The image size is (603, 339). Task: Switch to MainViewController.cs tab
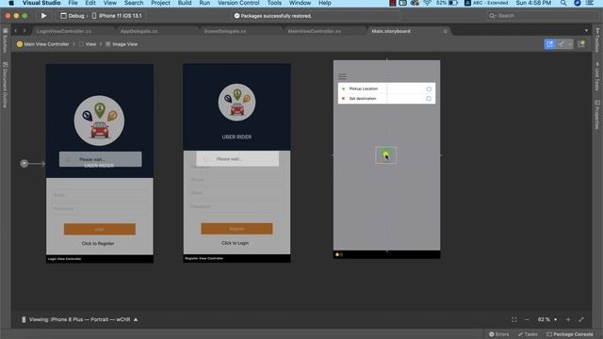(x=314, y=31)
